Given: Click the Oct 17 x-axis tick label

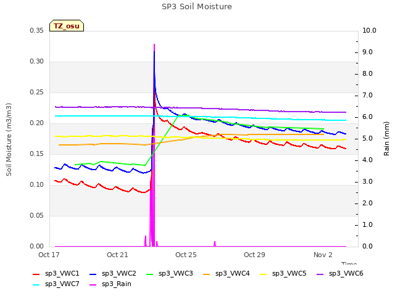Looking at the screenshot, I should point(49,255).
